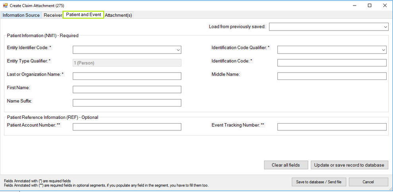The width and height of the screenshot is (393, 192).
Task: Click into the First Name field
Action: tap(127, 89)
